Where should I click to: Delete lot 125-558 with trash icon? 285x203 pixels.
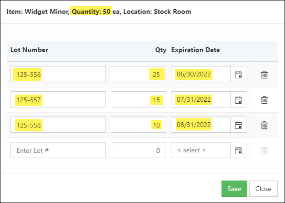coord(264,125)
